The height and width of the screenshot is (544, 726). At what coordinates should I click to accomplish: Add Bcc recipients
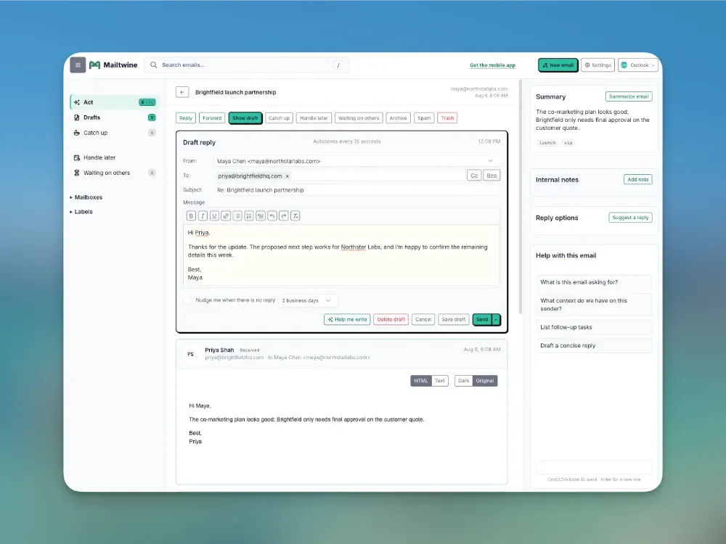point(492,176)
